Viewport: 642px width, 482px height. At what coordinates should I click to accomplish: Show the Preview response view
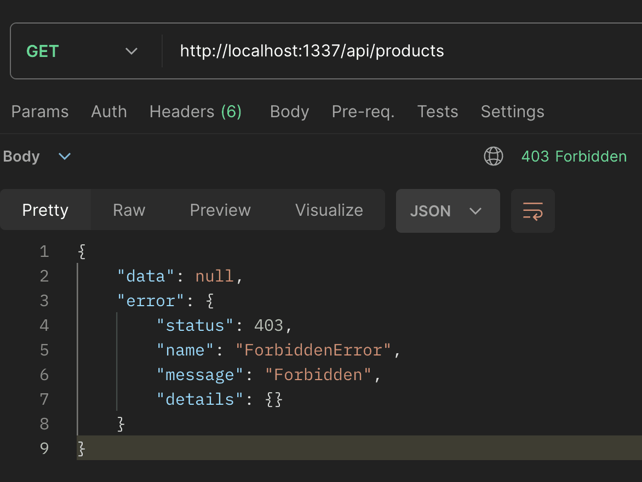click(x=220, y=210)
